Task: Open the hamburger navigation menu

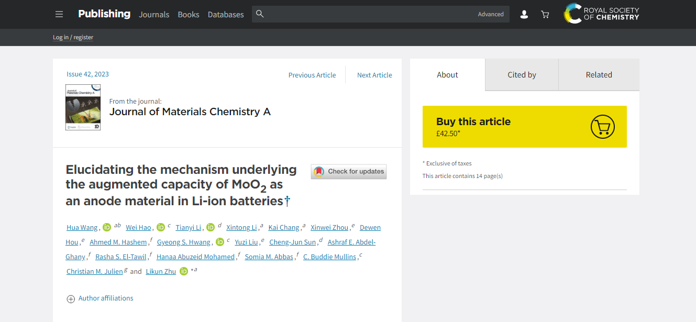Action: (x=59, y=14)
